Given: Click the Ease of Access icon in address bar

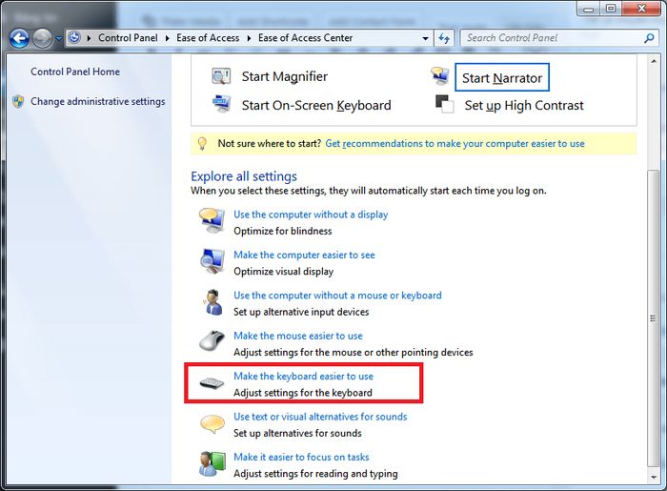Looking at the screenshot, I should (x=74, y=38).
